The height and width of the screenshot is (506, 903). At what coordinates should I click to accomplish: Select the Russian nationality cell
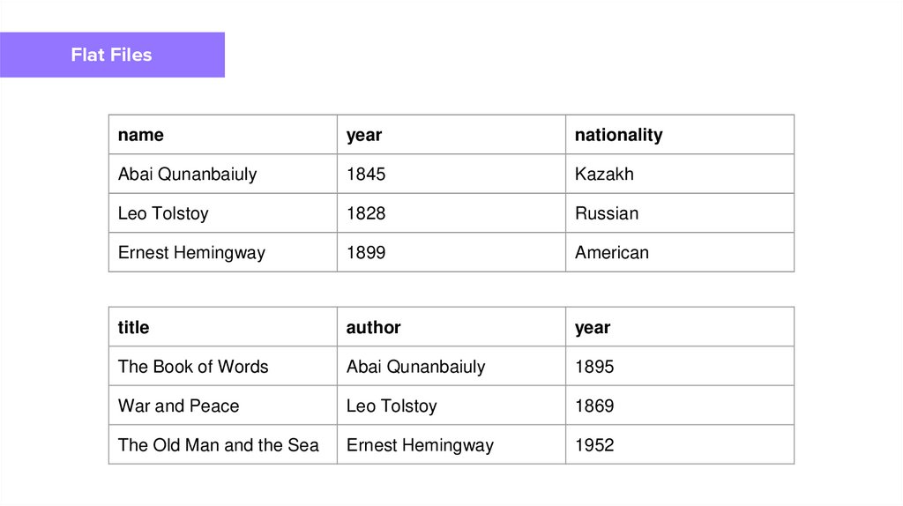[607, 213]
